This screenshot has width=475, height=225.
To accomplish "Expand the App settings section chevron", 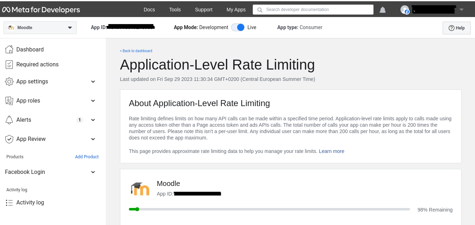I will pyautogui.click(x=93, y=82).
